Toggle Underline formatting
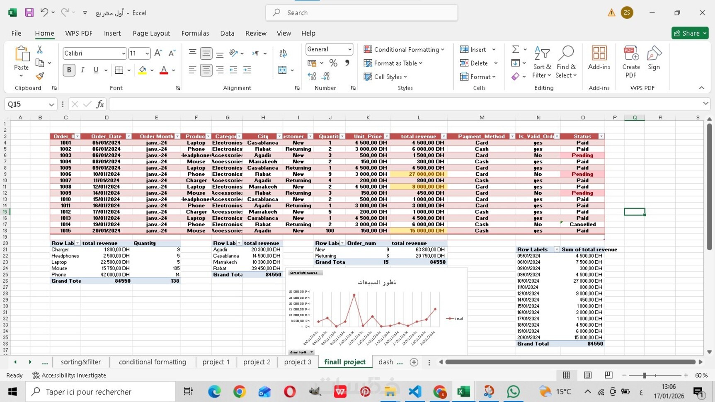The height and width of the screenshot is (402, 715). point(96,70)
